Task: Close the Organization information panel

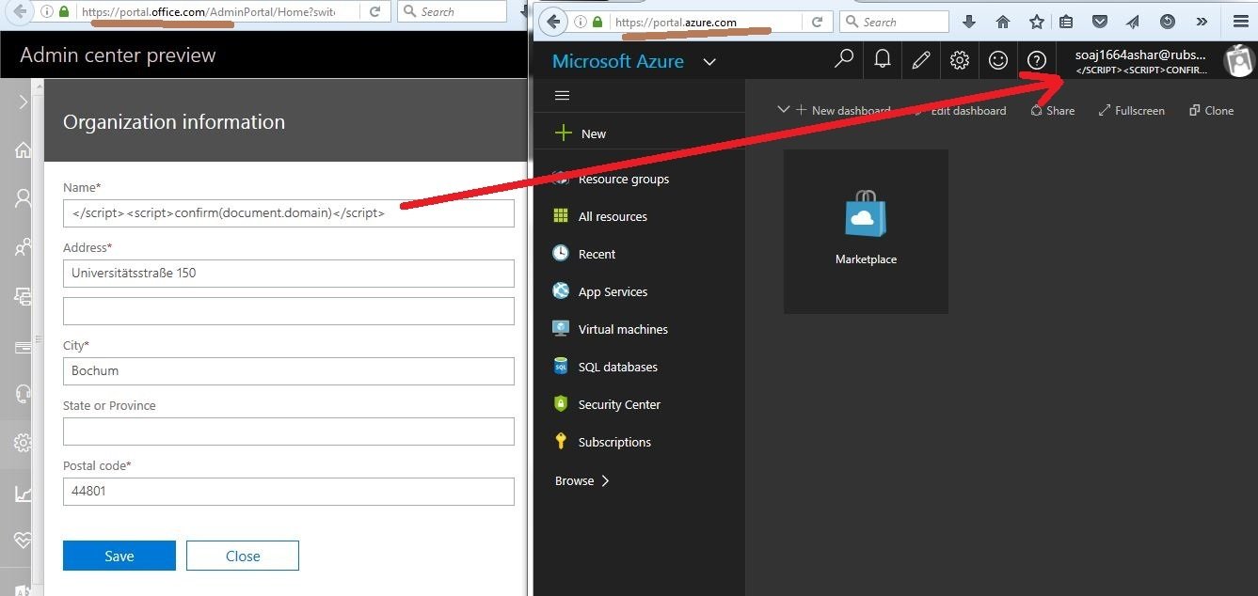Action: (243, 556)
